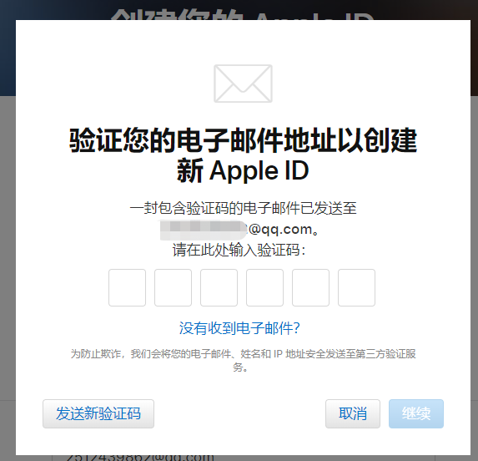
Task: Click the 验证您的电子邮件地址 heading
Action: 243,140
